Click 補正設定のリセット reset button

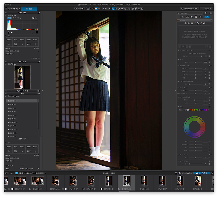189,9
